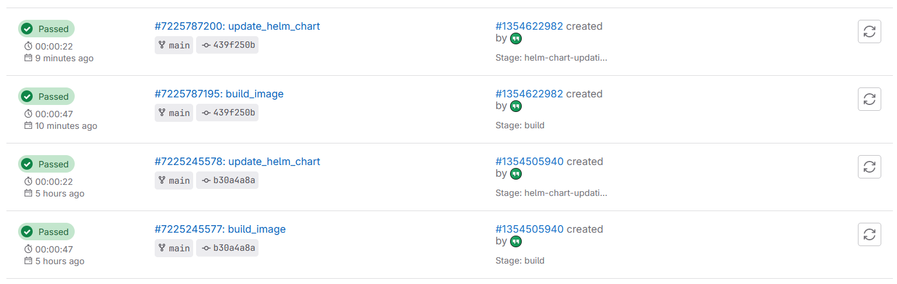
Task: Click commit b30a4a8a for job #7225245578
Action: click(228, 181)
